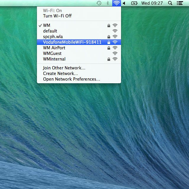189x189 pixels.
Task: Click the clock showing Wed 09:27
Action: 152,3
